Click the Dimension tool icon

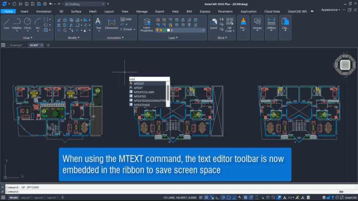point(111,23)
